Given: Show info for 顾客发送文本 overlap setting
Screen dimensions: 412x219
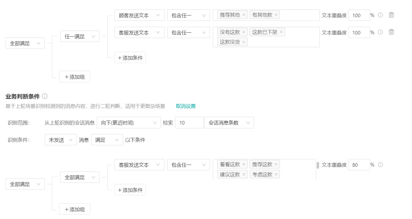Looking at the screenshot, I should 381,15.
